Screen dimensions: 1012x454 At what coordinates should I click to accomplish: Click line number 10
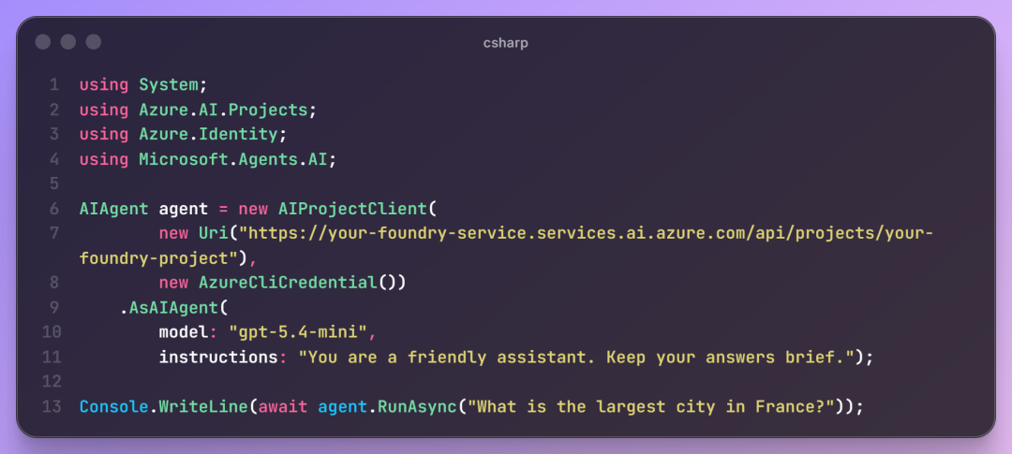click(51, 332)
